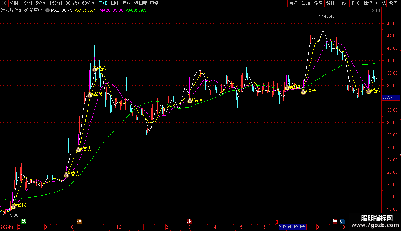Click the diamond icon at chart top-right
This screenshot has height=231, width=401.
pyautogui.click(x=372, y=11)
